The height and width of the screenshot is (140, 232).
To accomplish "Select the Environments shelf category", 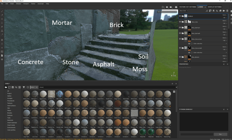I will coord(11,128).
